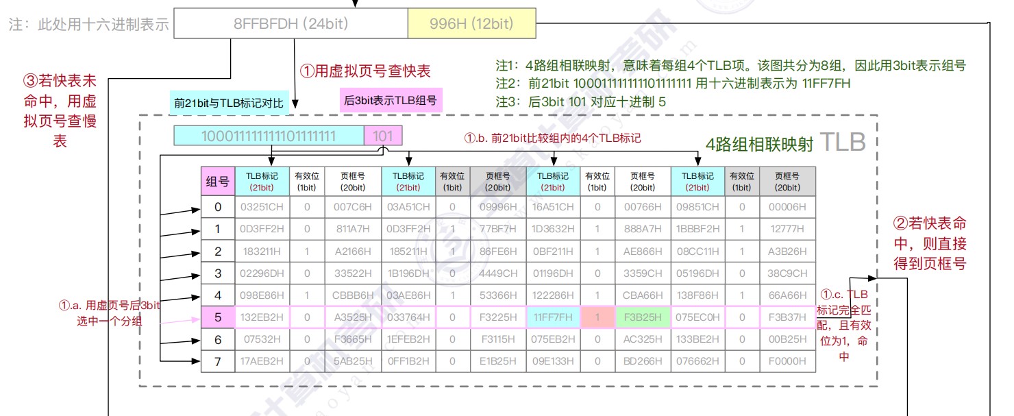
Task: Select group number 5 row cell
Action: pos(218,317)
